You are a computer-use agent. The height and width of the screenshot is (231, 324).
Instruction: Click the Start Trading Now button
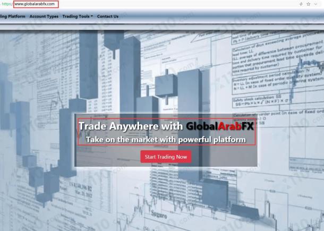point(166,157)
